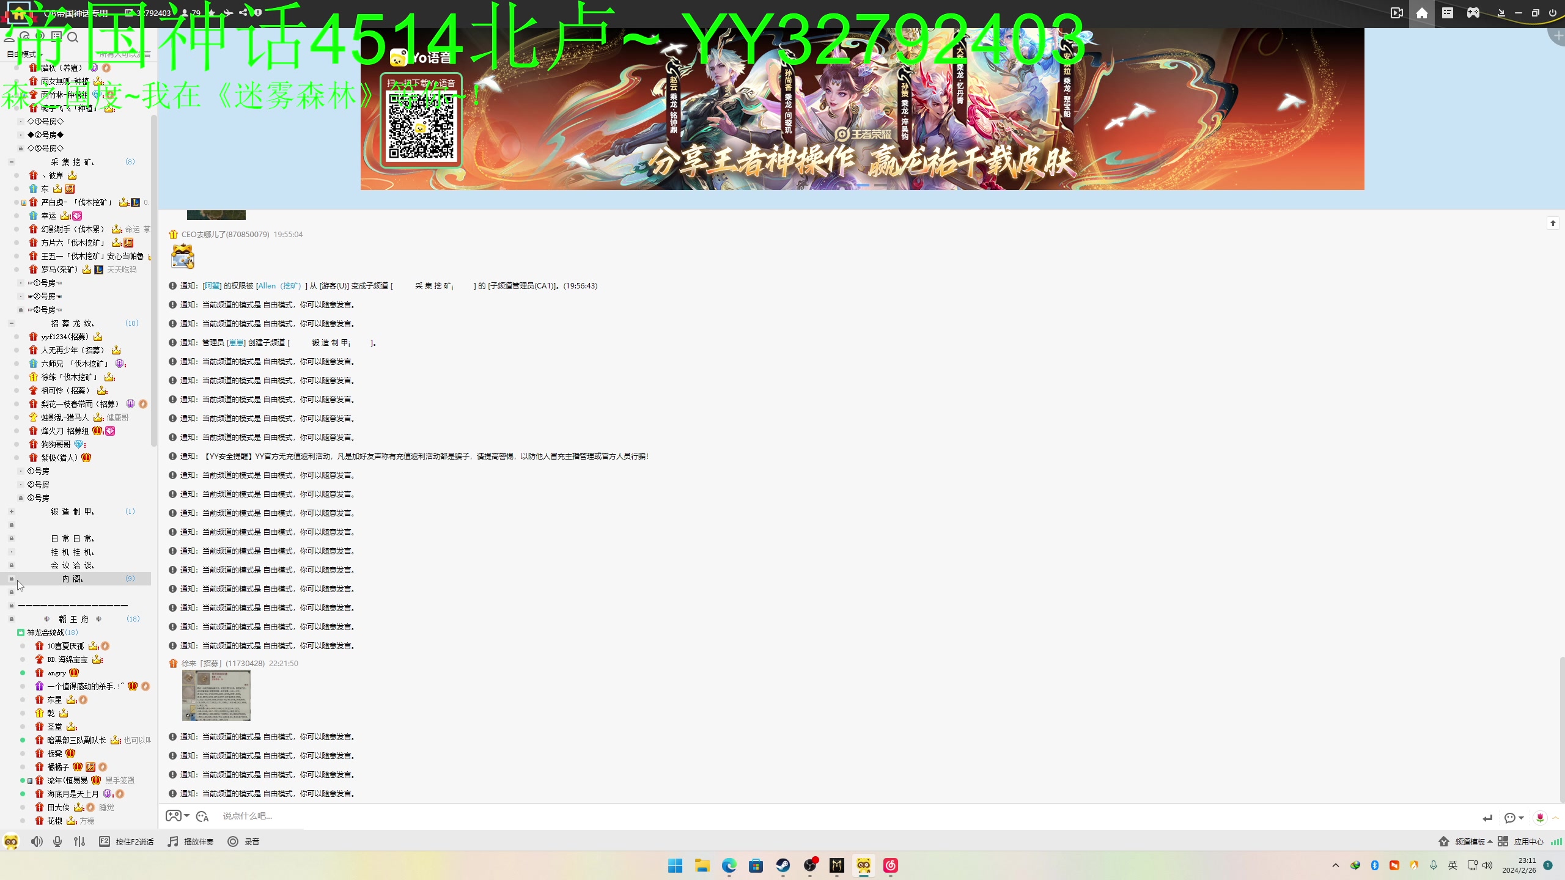Open the game controller icon beside the chat input
This screenshot has height=880, width=1565.
(174, 816)
